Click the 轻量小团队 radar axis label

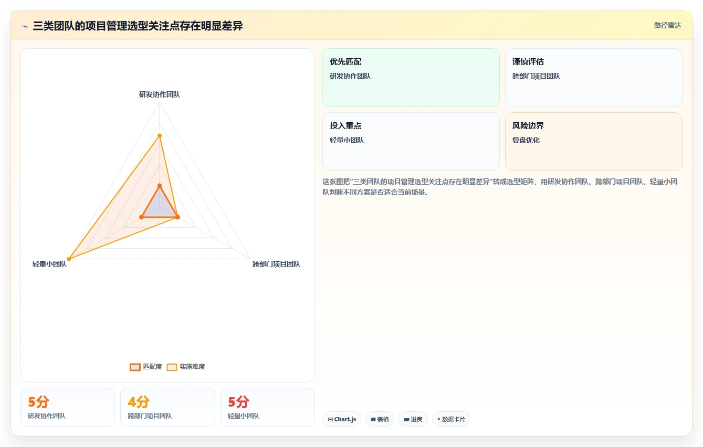click(x=49, y=264)
